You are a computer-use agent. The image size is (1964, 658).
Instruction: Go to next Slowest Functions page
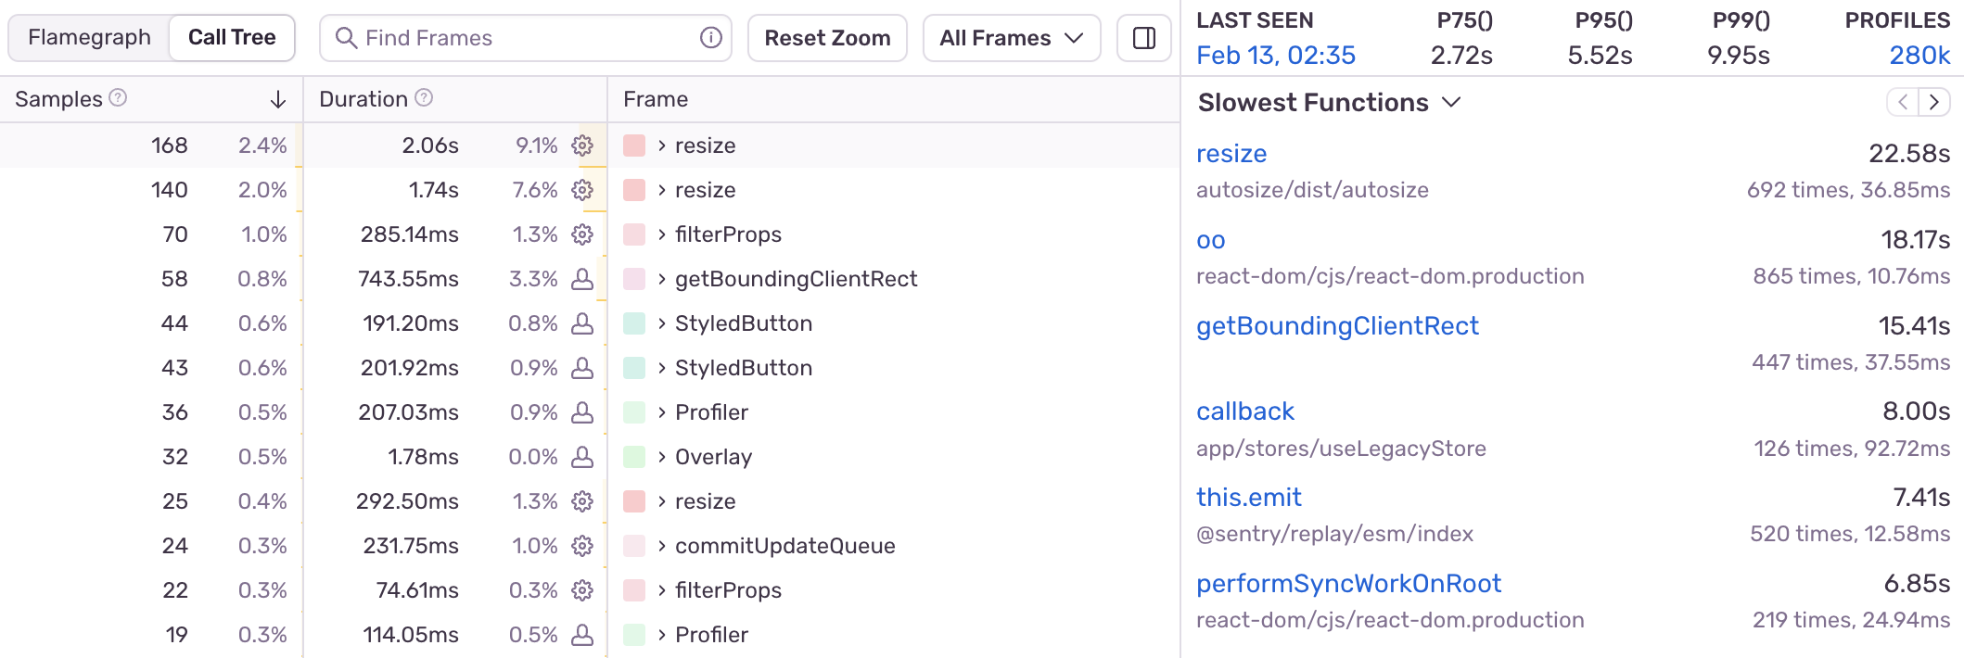tap(1934, 102)
